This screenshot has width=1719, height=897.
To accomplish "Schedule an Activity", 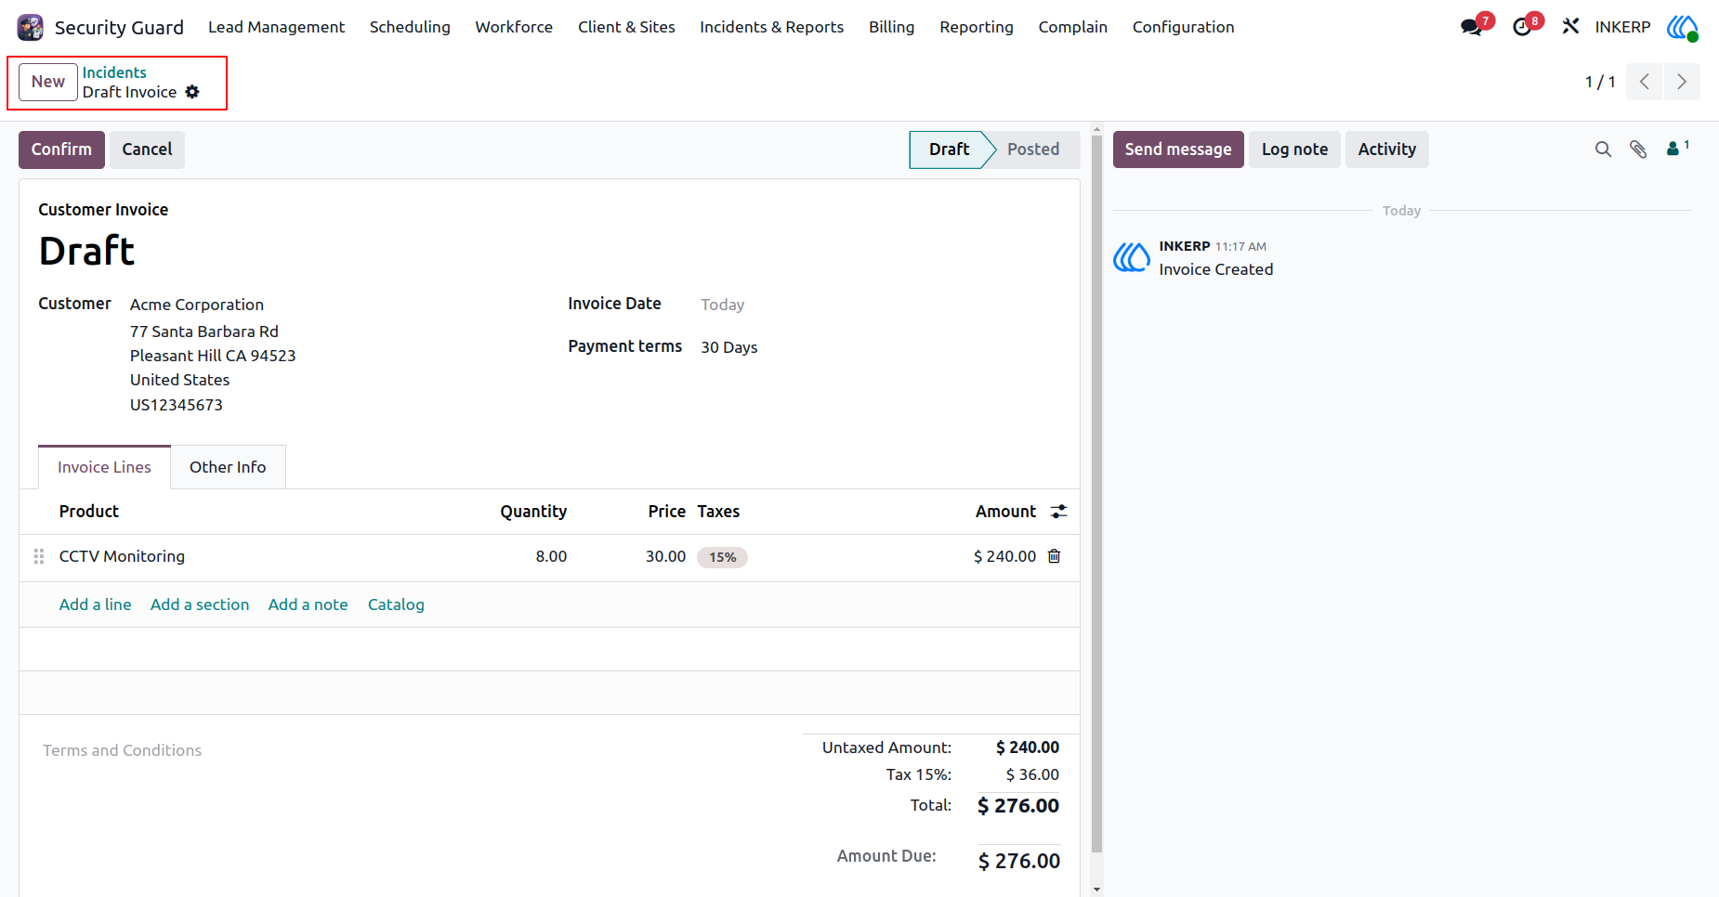I will coord(1386,149).
